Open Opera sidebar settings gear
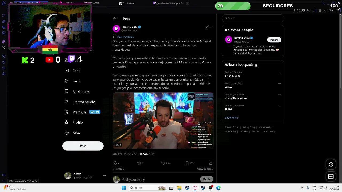 3,74
